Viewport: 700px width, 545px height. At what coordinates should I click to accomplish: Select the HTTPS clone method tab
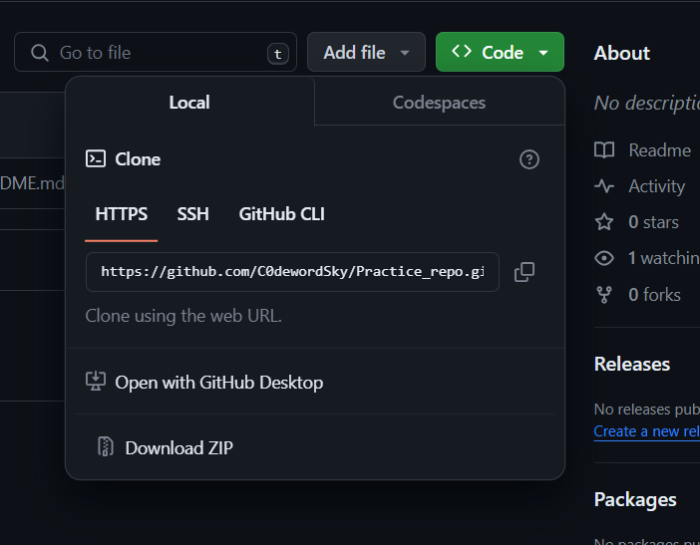click(x=121, y=214)
